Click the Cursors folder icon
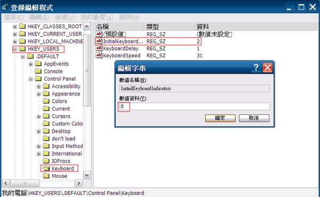Screen dimensions: 320x197 tap(46, 116)
